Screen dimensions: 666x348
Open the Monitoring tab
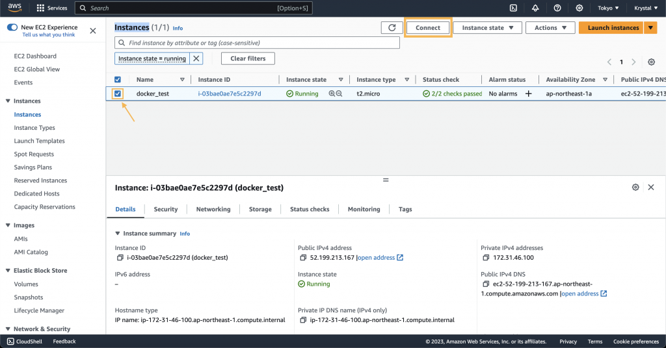(364, 210)
